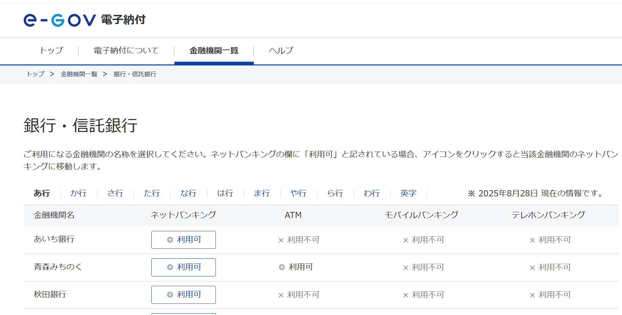The height and width of the screenshot is (315, 622).
Task: Click 秋田銀行 telephone banking 利用不可 cell
Action: click(x=550, y=295)
